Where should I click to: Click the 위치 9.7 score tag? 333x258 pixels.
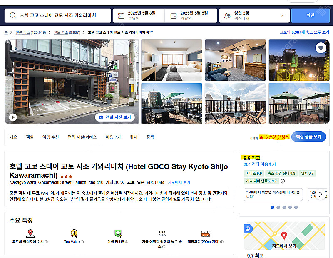click(307, 174)
